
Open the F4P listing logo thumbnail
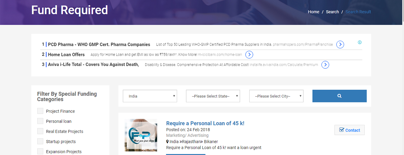(141, 135)
